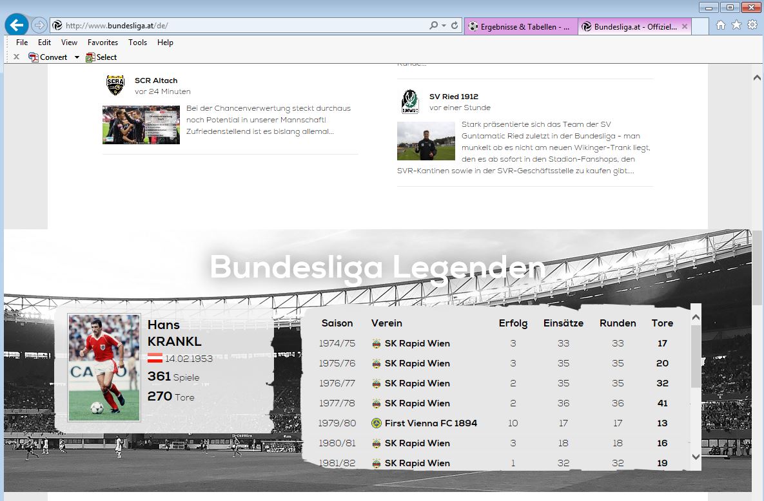Screen dimensions: 764x501
Task: Open the address bar search dropdown arrow
Action: click(x=444, y=25)
